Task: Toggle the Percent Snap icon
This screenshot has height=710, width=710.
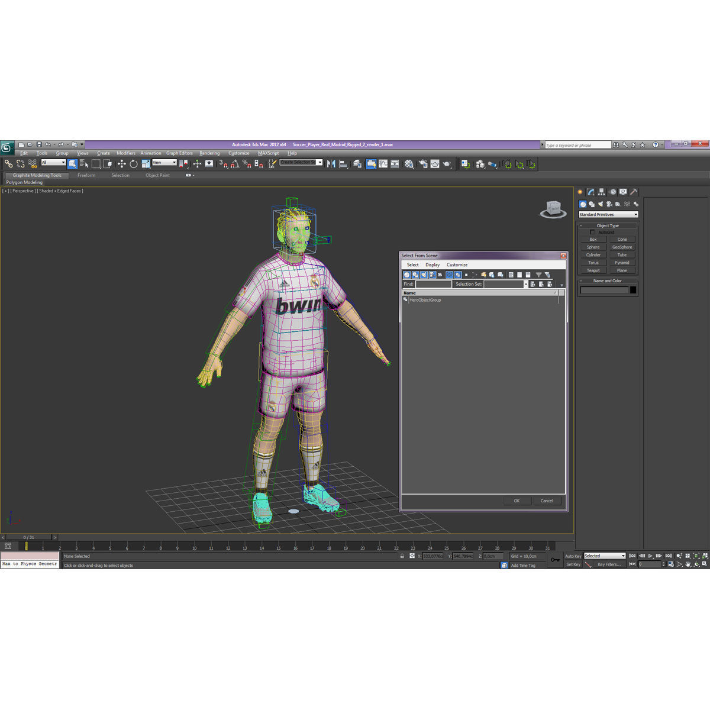Action: pyautogui.click(x=247, y=164)
